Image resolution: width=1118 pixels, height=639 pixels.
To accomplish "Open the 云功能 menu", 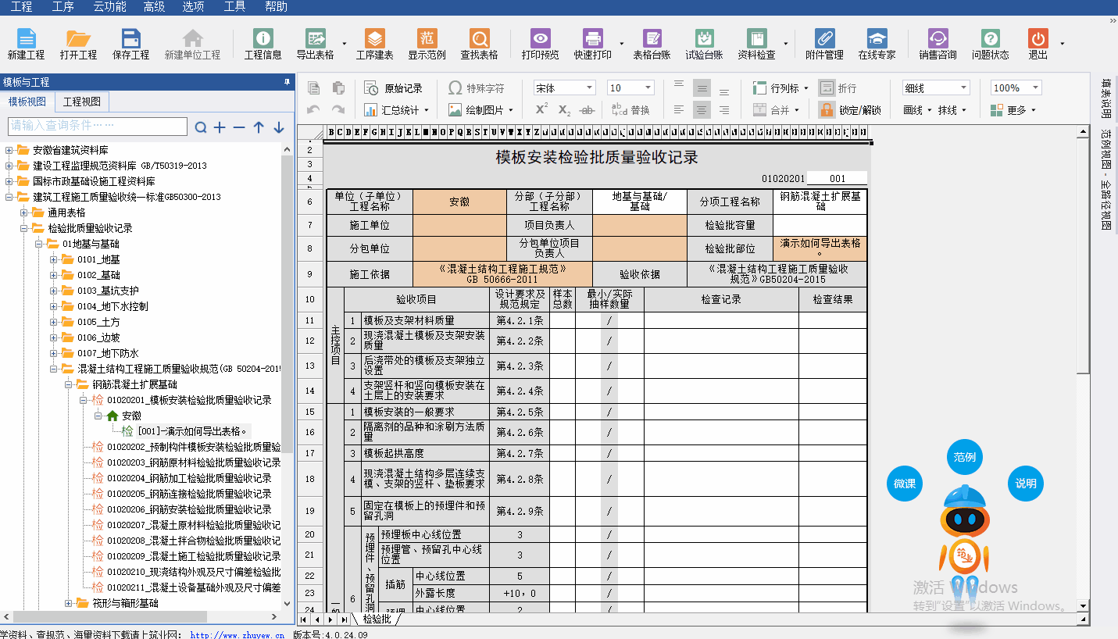I will point(109,7).
